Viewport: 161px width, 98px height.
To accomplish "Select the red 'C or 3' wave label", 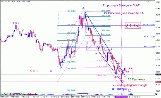I will point(34,71).
